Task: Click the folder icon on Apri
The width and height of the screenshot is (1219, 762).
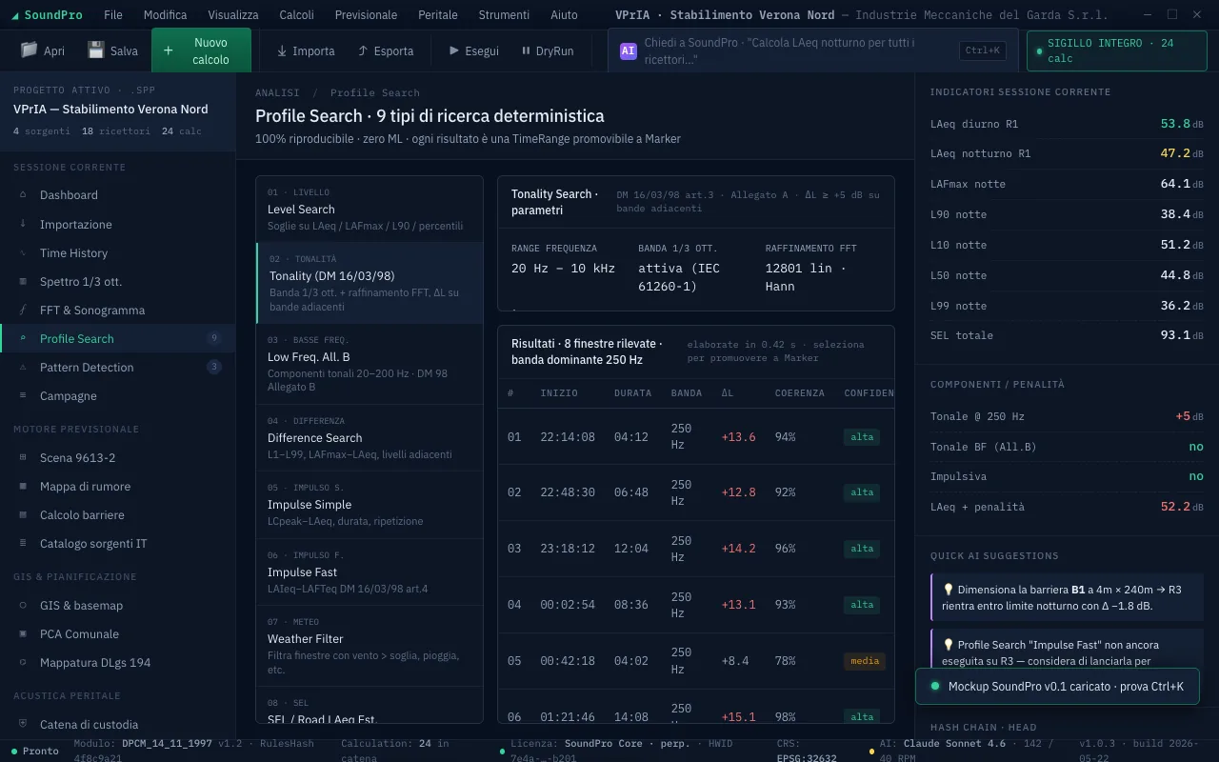Action: click(29, 50)
